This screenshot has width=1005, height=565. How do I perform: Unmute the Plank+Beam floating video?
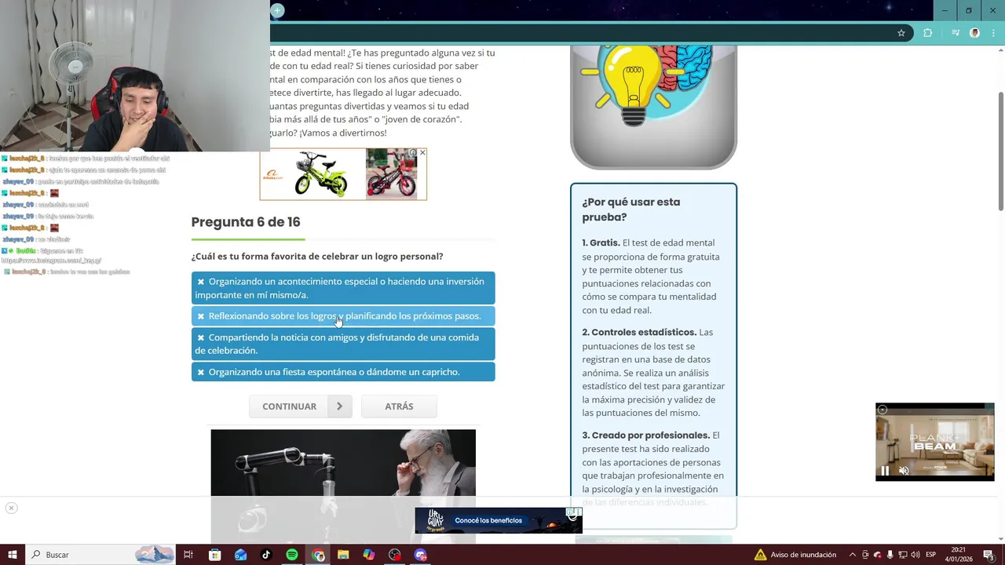tap(904, 471)
